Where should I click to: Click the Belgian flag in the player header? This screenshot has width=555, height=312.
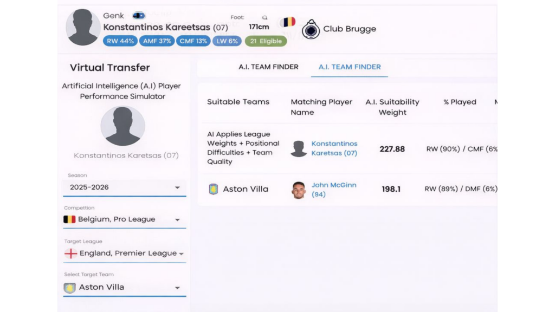288,22
